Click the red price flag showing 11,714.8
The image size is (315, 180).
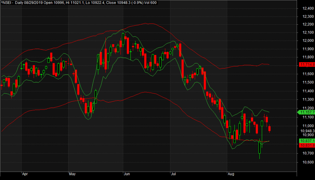pos(307,65)
